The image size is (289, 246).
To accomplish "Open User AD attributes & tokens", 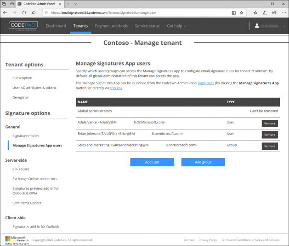I will pos(34,88).
